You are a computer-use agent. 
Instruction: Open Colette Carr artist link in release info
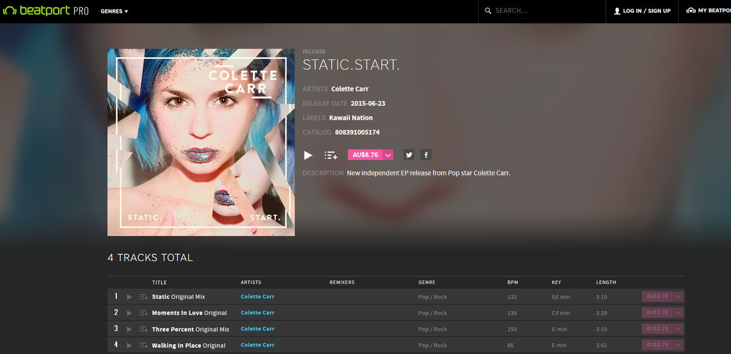pyautogui.click(x=350, y=89)
